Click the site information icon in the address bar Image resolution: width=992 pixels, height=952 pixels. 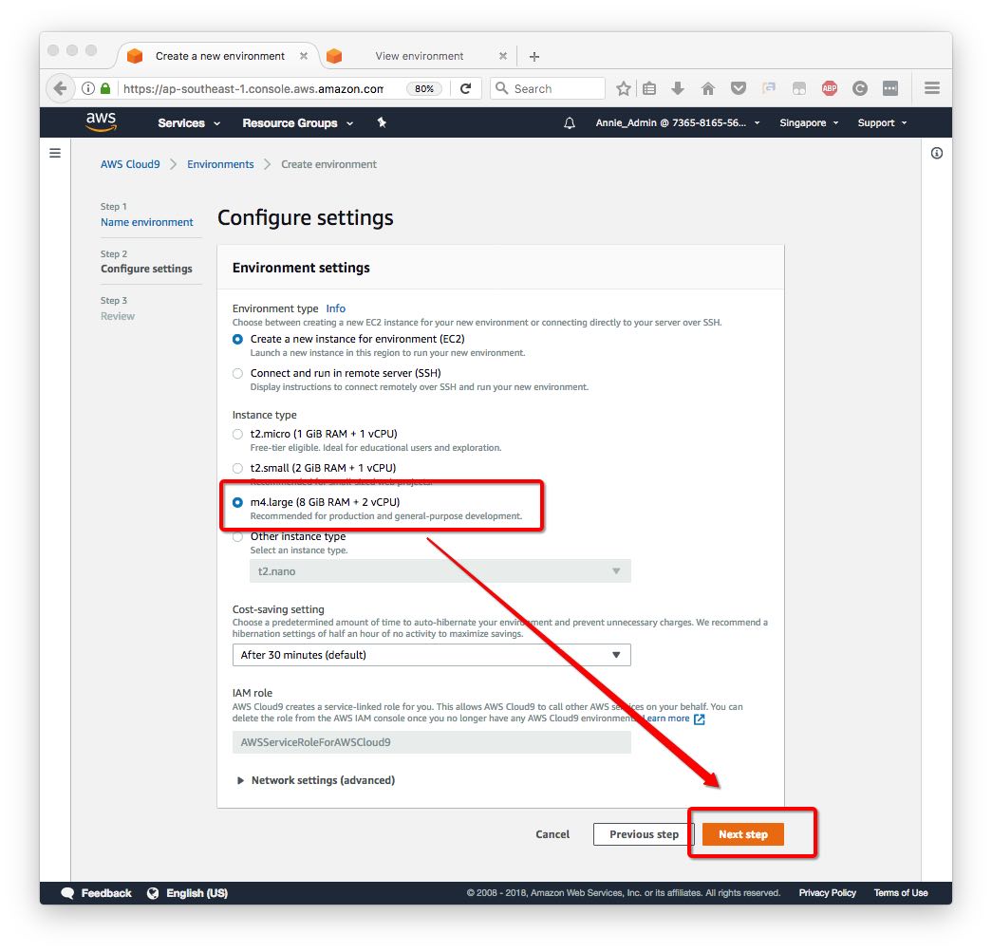[x=88, y=88]
